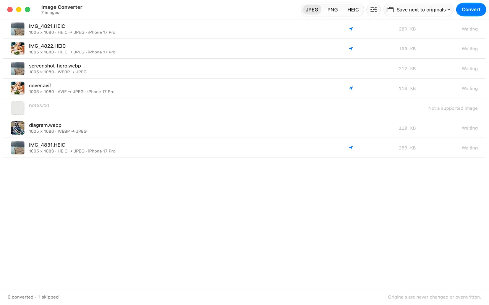Select JPEG output format
This screenshot has width=489, height=305.
[312, 10]
